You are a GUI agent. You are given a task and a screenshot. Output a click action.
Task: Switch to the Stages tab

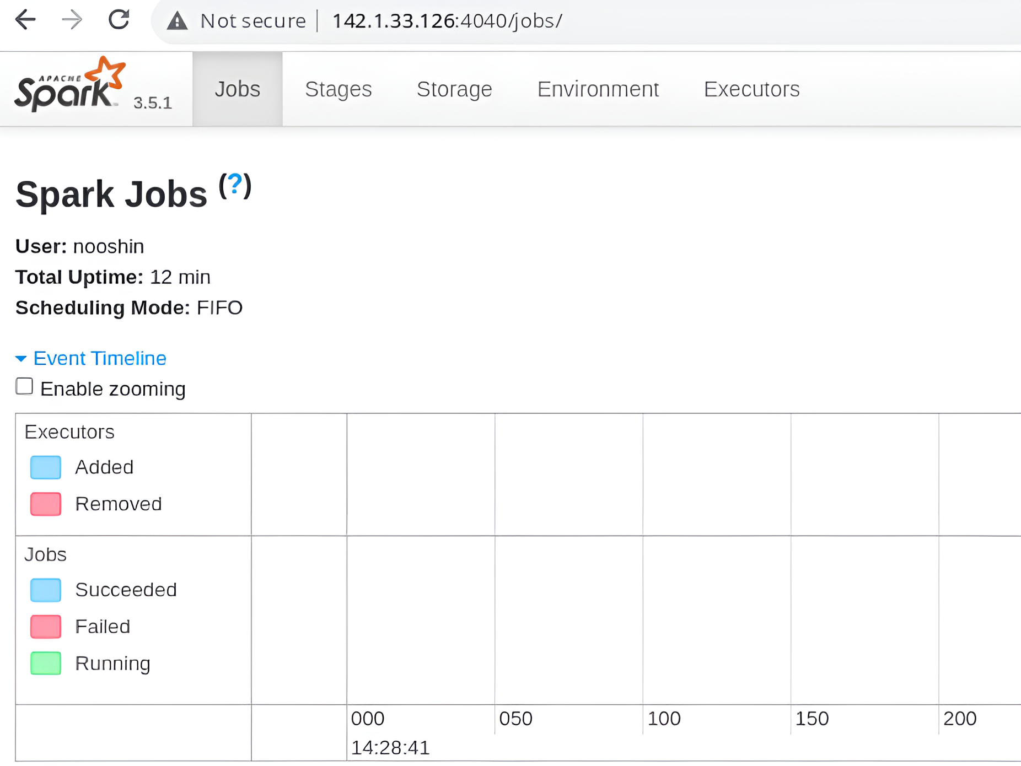point(338,89)
